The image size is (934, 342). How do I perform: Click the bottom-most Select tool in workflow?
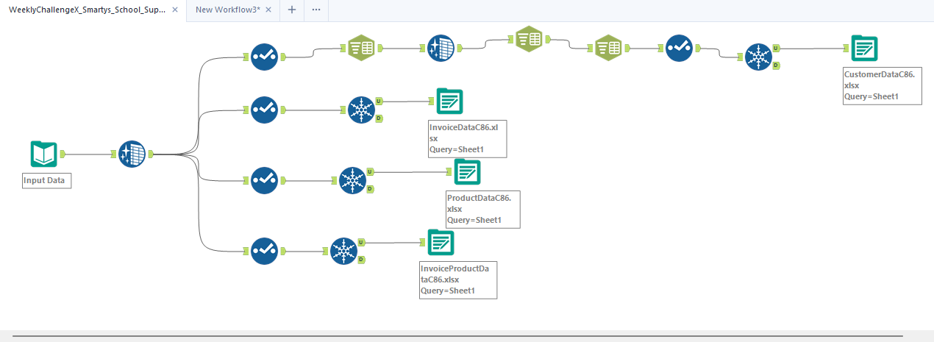coord(263,251)
